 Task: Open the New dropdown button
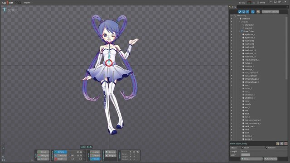tap(251, 159)
